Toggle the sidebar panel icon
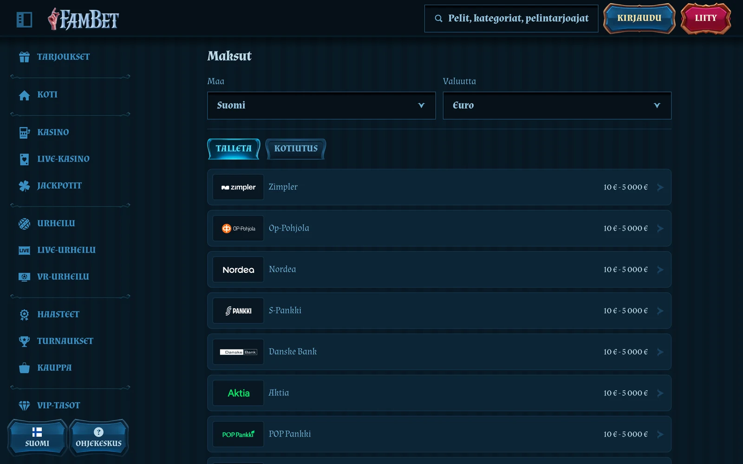This screenshot has width=743, height=464. point(24,19)
